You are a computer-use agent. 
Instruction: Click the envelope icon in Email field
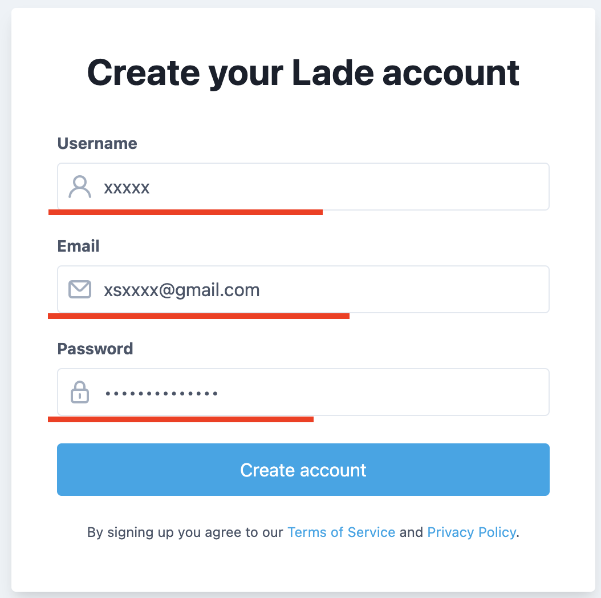(80, 289)
